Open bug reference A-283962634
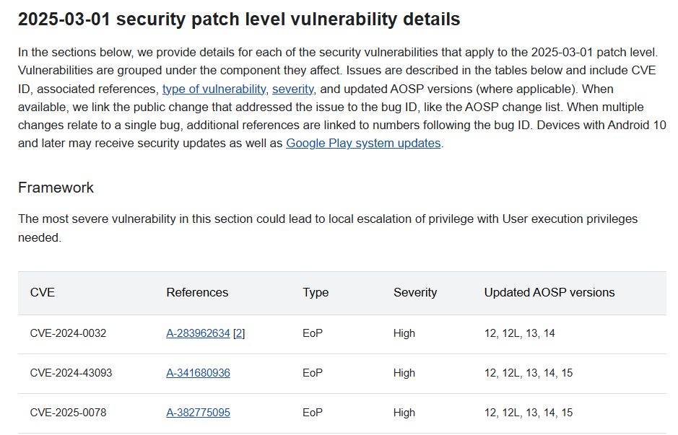This screenshot has width=678, height=435. (198, 333)
